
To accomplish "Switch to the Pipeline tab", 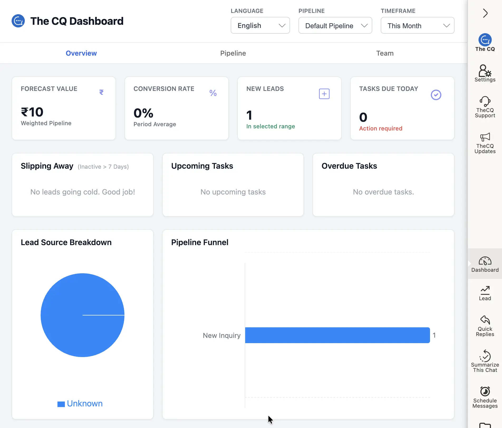I will click(x=233, y=53).
